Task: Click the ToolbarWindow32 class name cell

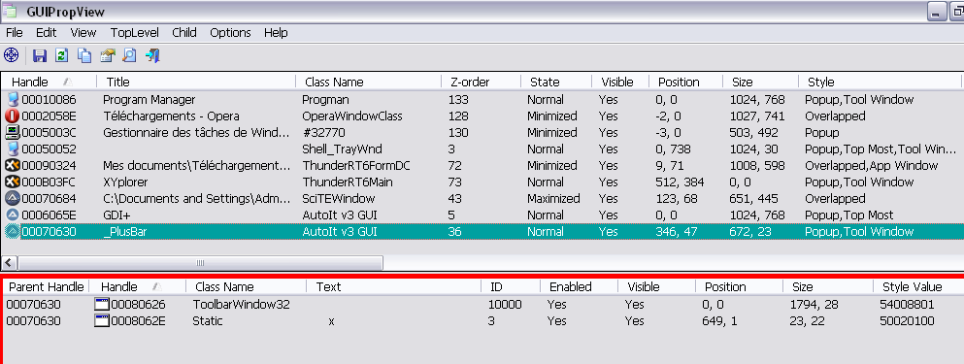Action: (241, 304)
